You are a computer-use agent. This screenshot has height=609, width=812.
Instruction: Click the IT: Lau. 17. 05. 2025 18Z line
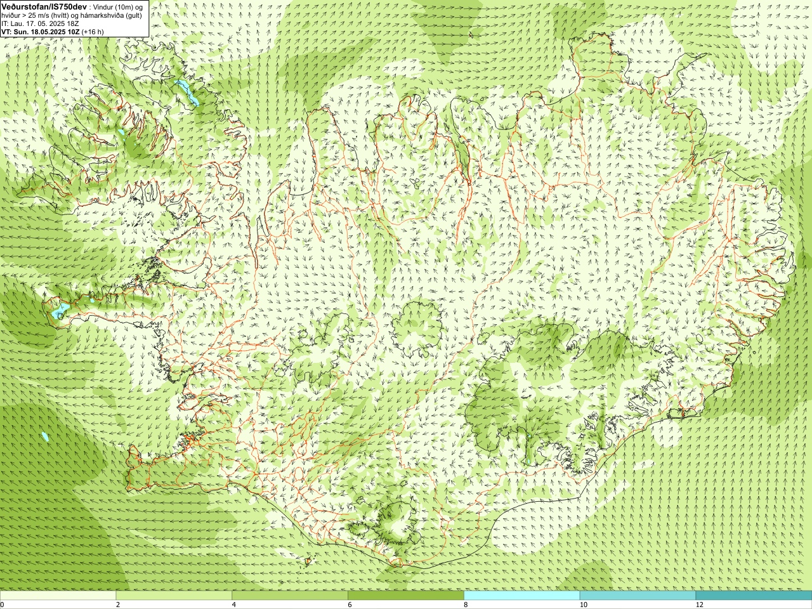(40, 23)
